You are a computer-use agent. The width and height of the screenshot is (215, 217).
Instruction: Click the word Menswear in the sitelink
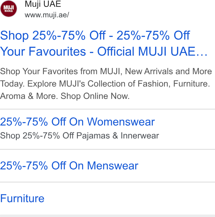pyautogui.click(x=112, y=165)
